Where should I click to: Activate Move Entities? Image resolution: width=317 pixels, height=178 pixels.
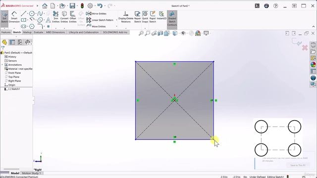point(96,26)
